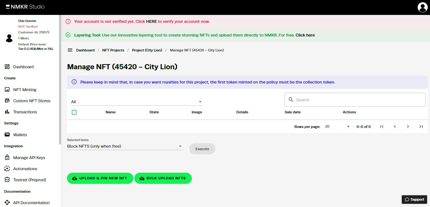Open the user profile avatar menu in header
The width and height of the screenshot is (430, 207).
[x=422, y=7]
